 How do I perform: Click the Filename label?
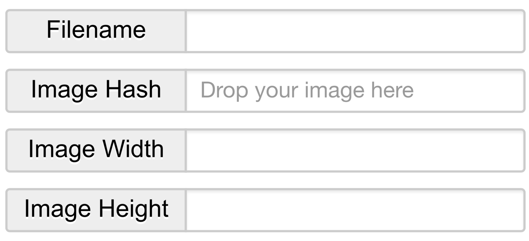click(96, 30)
